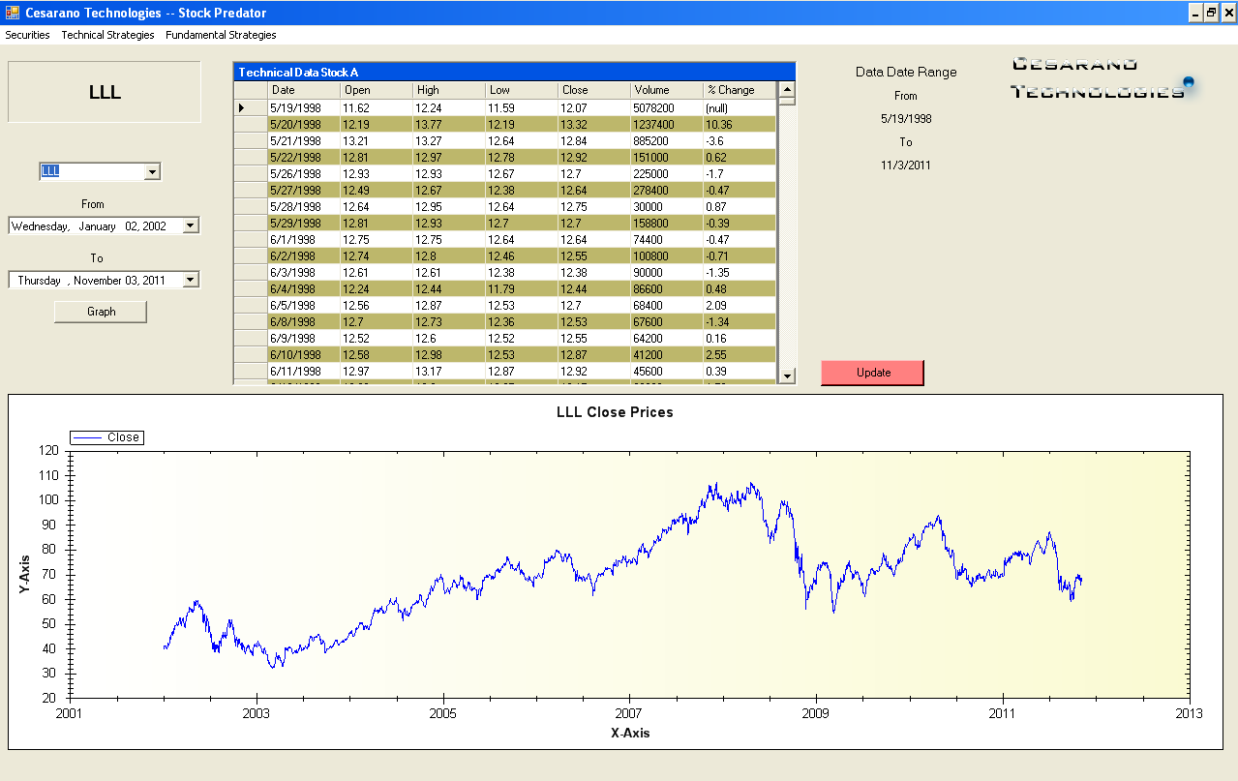Viewport: 1238px width, 781px height.
Task: Click the Stock Predator application icon in title bar
Action: [x=13, y=13]
